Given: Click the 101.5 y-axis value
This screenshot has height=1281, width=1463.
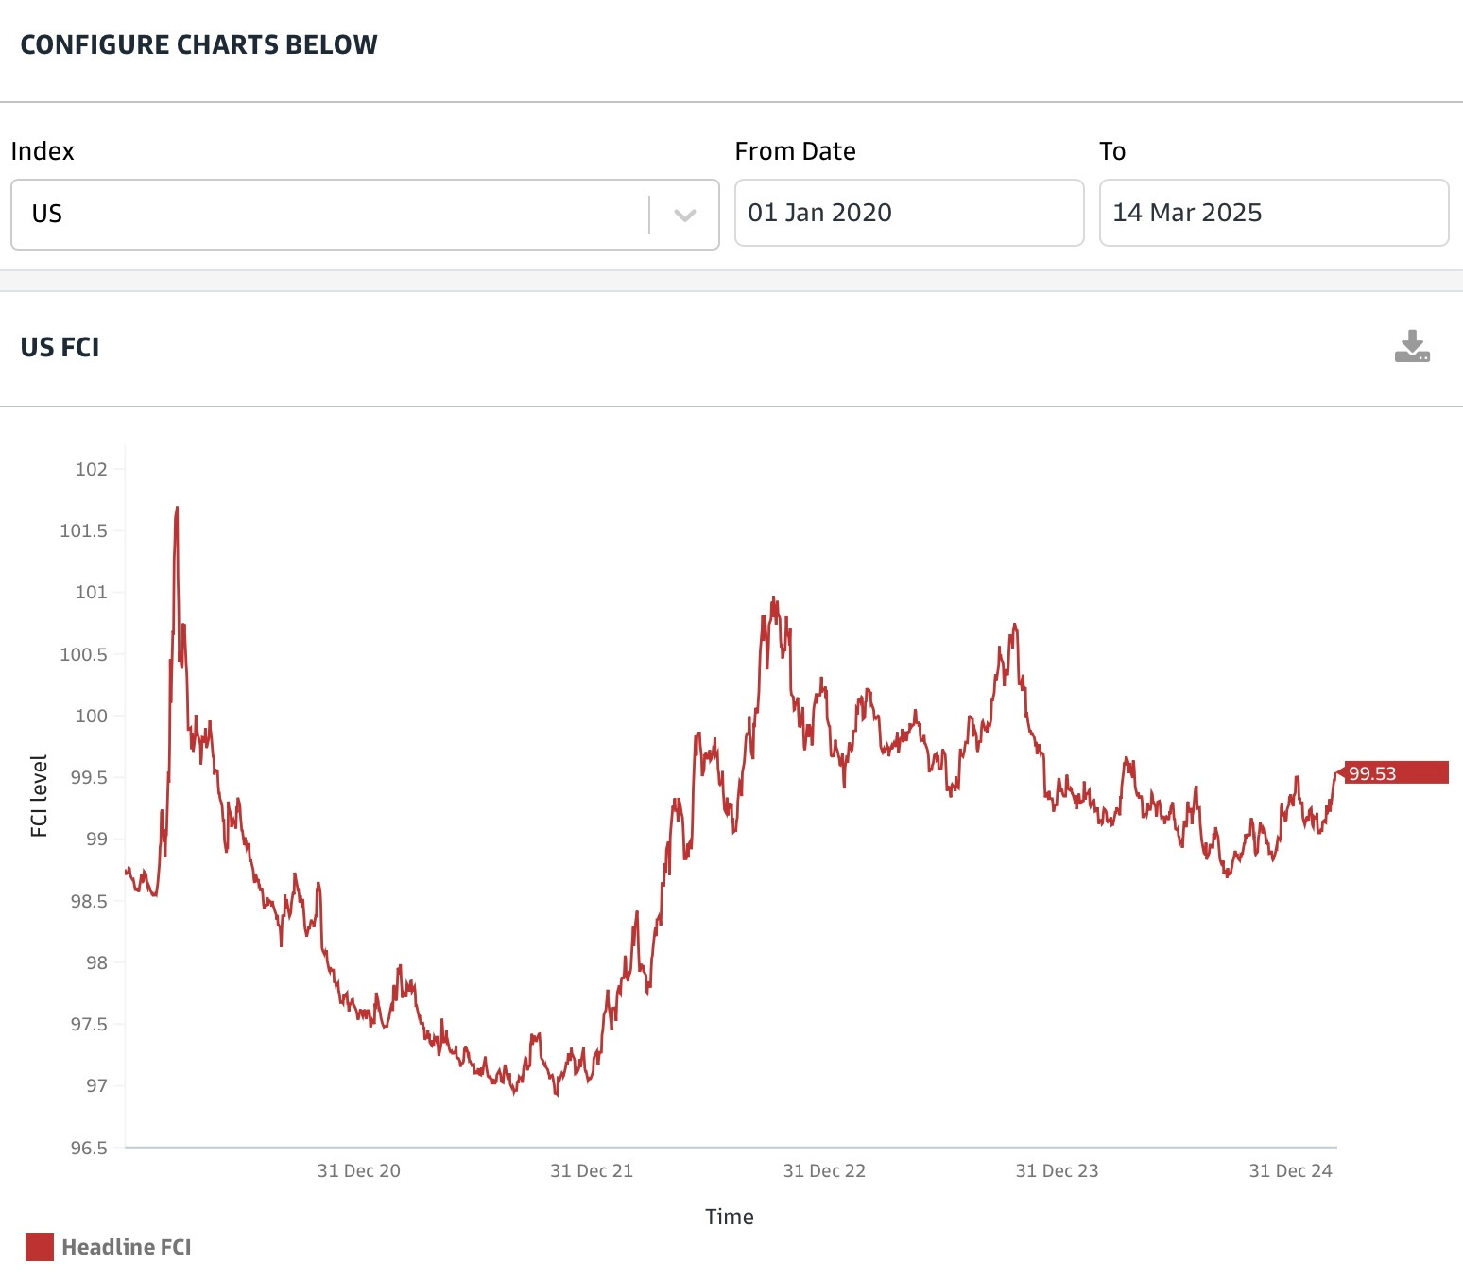Looking at the screenshot, I should coord(84,530).
